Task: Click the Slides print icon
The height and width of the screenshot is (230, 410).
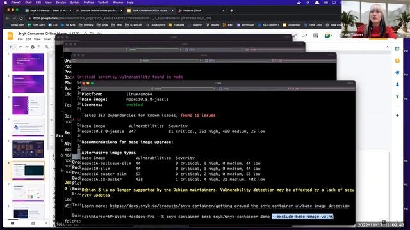Action: pos(33,47)
